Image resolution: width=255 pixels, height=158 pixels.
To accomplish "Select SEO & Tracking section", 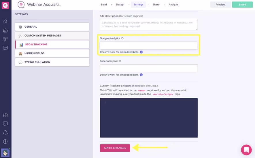I will click(x=52, y=45).
